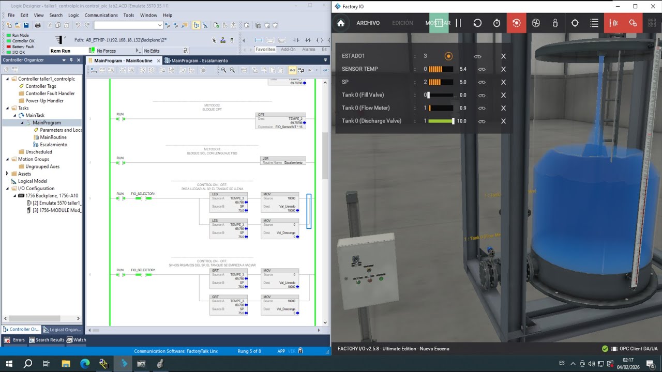Image resolution: width=662 pixels, height=372 pixels.
Task: Expand the Assets tree node
Action: pyautogui.click(x=7, y=174)
